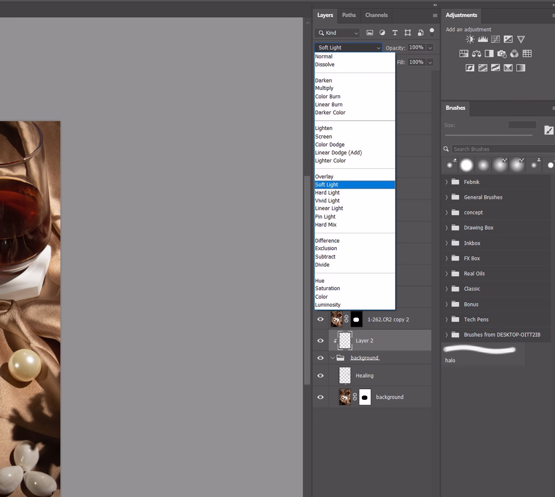Viewport: 555px width, 497px height.
Task: Add a Levels adjustment
Action: pos(483,39)
